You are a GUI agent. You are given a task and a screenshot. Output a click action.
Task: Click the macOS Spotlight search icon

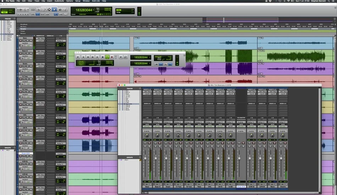point(328,1)
